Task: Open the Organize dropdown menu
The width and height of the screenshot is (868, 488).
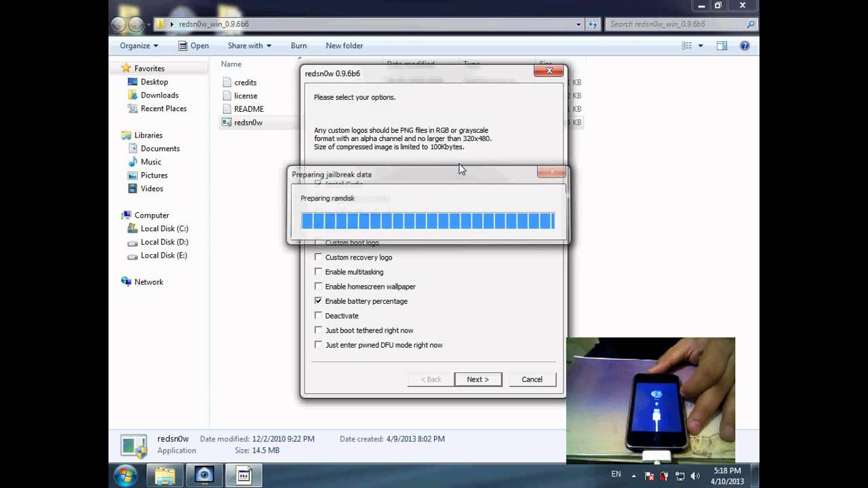Action: click(139, 46)
